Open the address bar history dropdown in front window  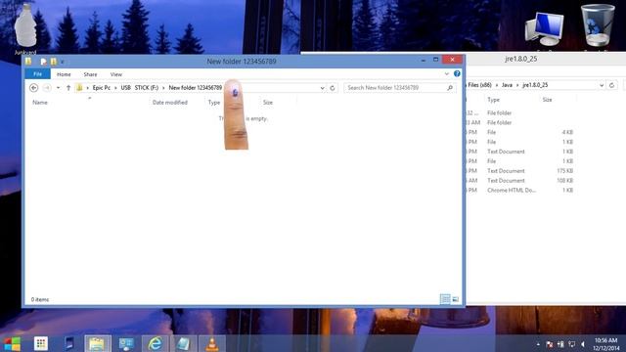(x=322, y=88)
